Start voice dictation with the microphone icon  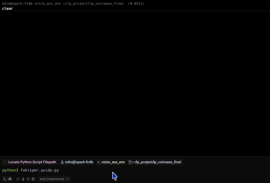(x=23, y=179)
